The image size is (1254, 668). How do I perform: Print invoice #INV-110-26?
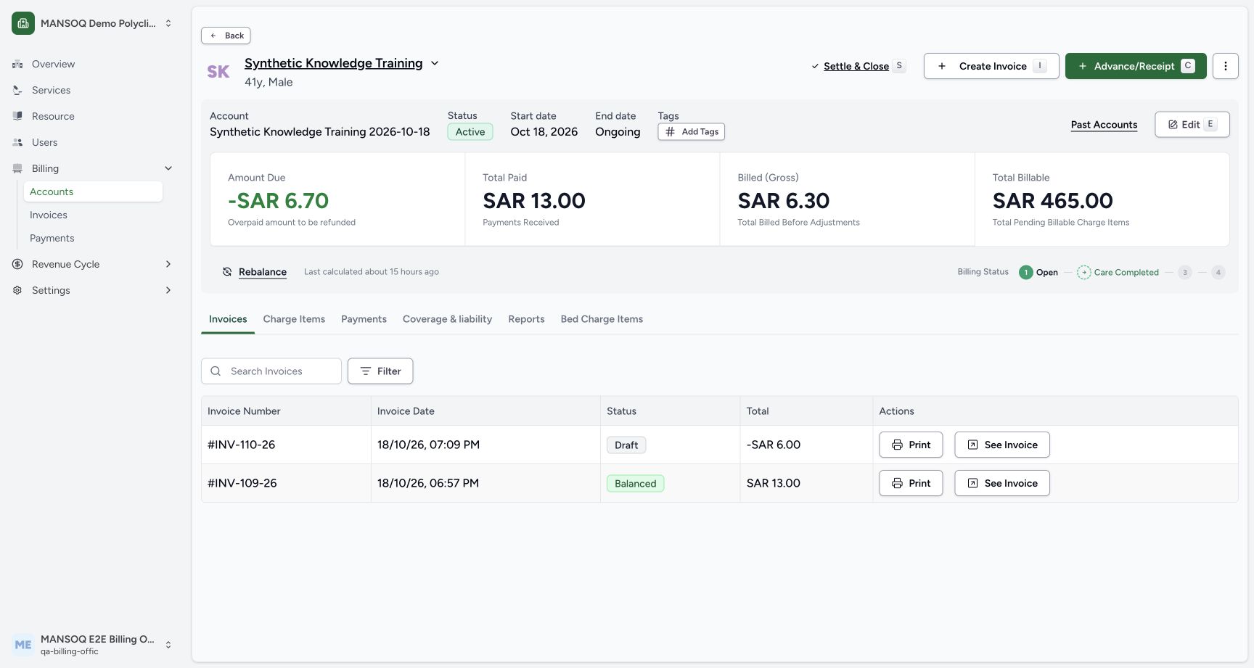point(911,445)
